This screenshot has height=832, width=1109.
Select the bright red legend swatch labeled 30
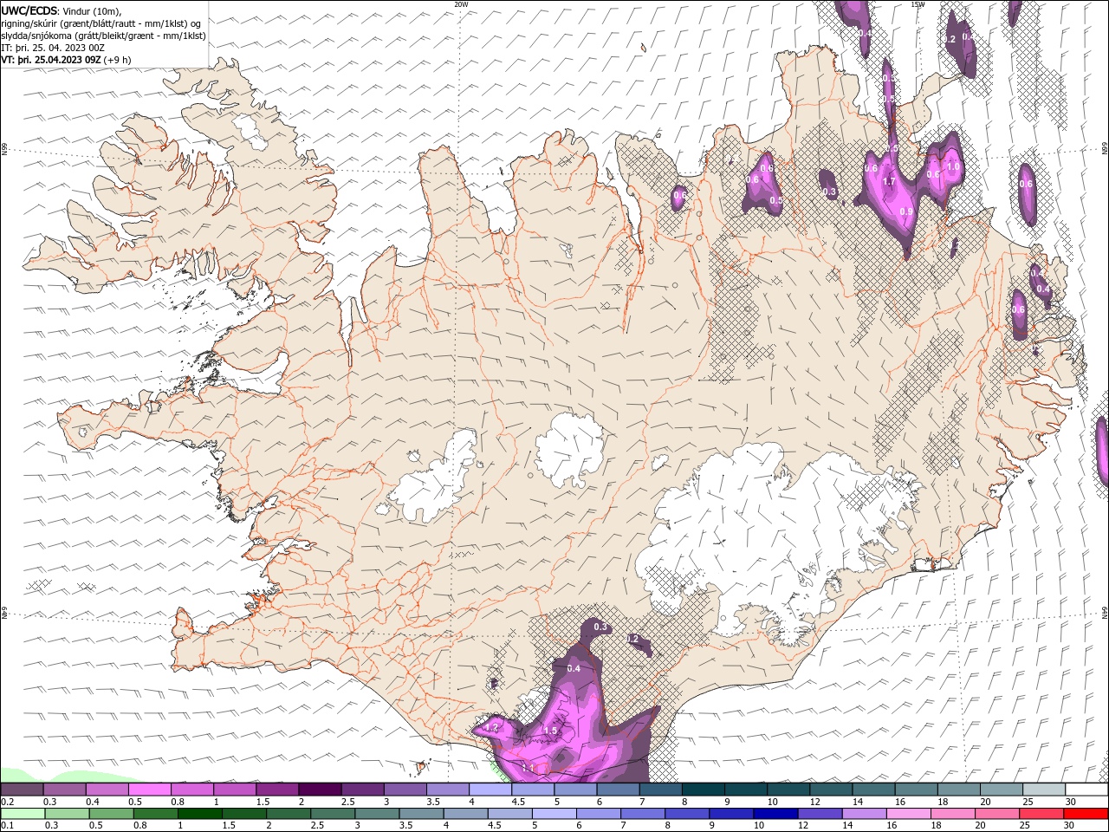point(1086,814)
